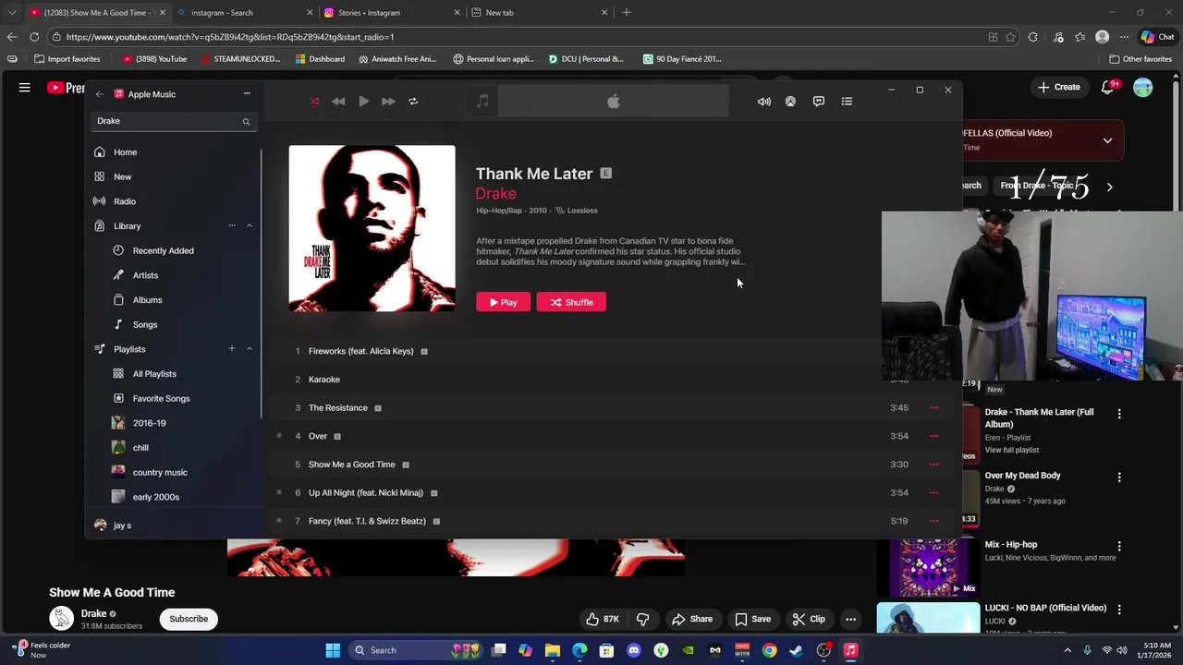Select Songs in Library

144,324
